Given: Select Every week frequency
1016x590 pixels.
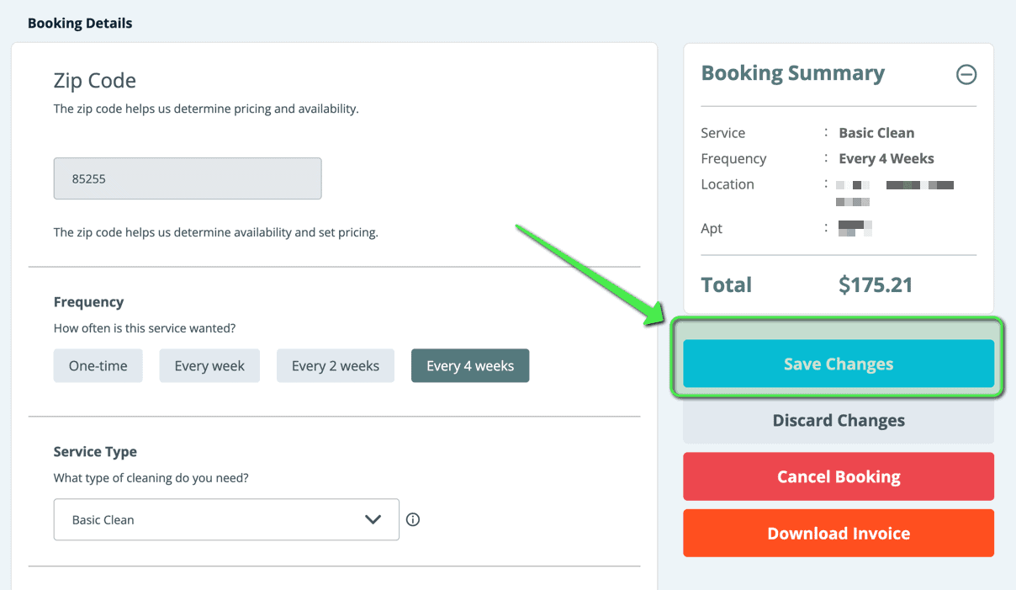Looking at the screenshot, I should (x=209, y=365).
